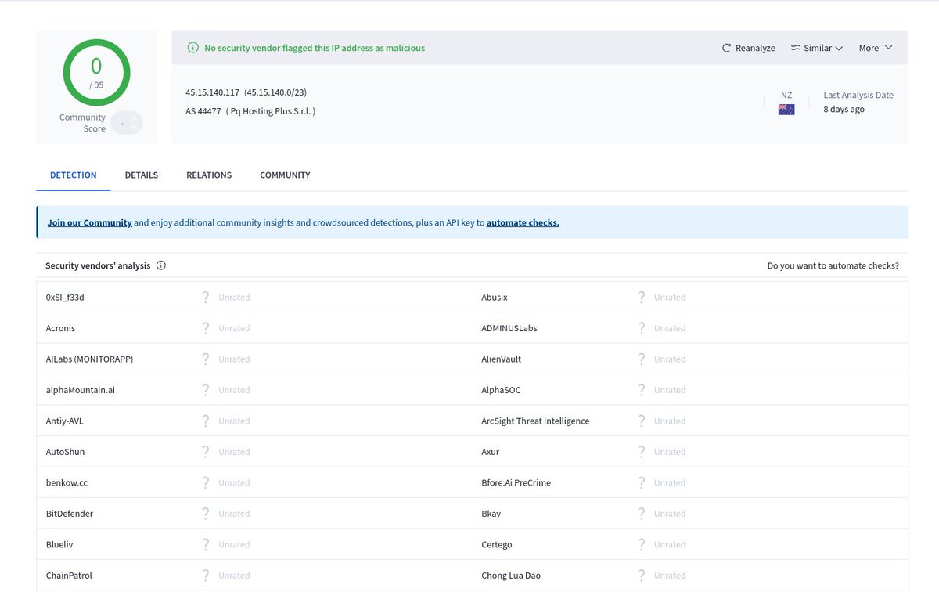Image resolution: width=939 pixels, height=592 pixels.
Task: Click the NZ country code label
Action: click(786, 95)
